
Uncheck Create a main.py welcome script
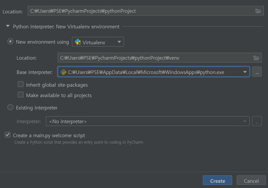(8, 135)
